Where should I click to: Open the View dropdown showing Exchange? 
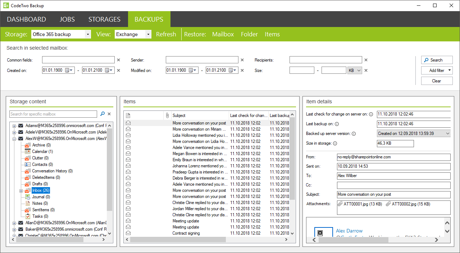(x=148, y=34)
